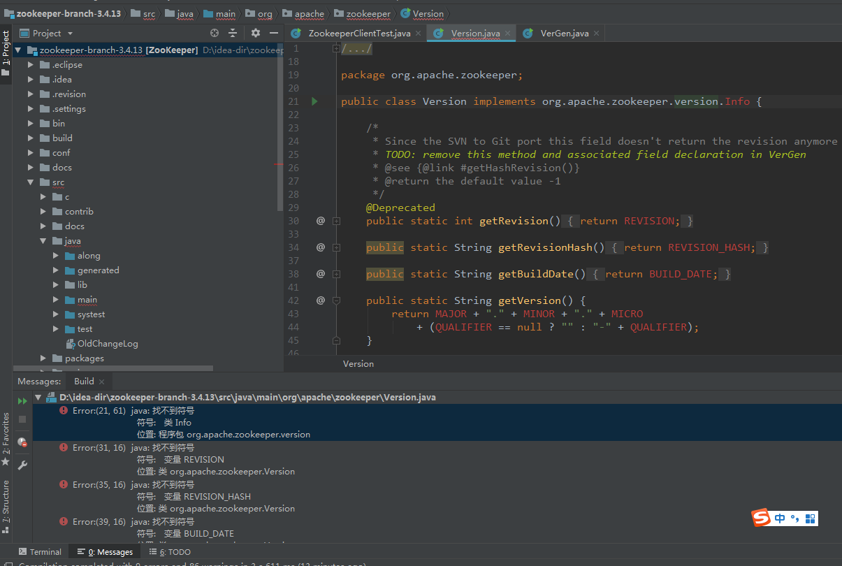Click the Project tree vertical scrollbar
Screen dimensions: 842x566
(280, 126)
